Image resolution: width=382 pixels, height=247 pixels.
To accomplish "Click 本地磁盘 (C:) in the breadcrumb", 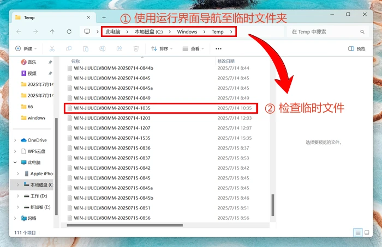I will coord(148,32).
